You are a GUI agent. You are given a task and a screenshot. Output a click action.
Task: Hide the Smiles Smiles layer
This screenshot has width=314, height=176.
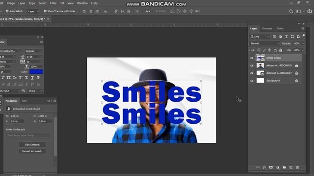(x=252, y=58)
